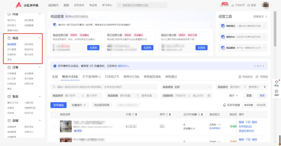The image size is (281, 146).
Task: Switch to the 已下架(999+) tab
Action: click(x=91, y=77)
